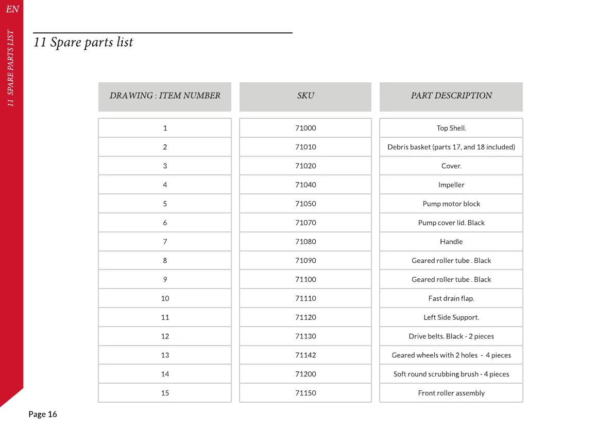
Task: Click the Handle description cell
Action: pos(451,242)
